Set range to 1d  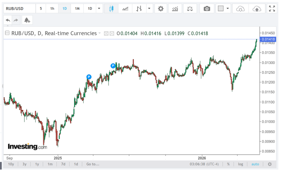coord(76,164)
